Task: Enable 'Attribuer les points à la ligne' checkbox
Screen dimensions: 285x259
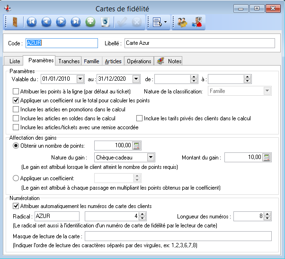Action: [x=17, y=92]
